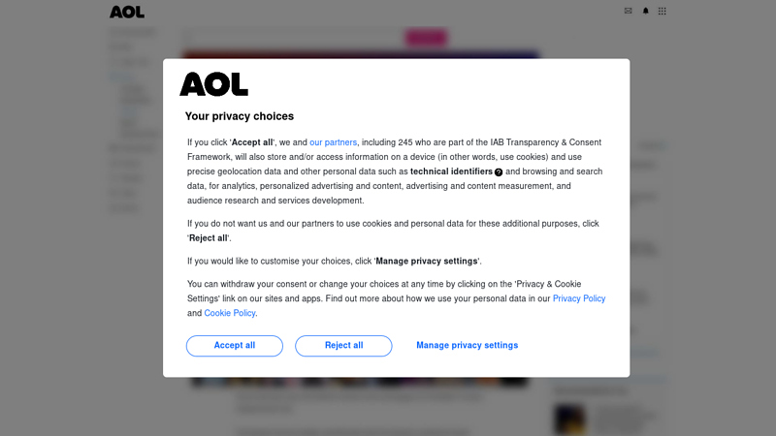Click the 'Your privacy choices' heading
Viewport: 776px width, 436px height.
[x=240, y=116]
